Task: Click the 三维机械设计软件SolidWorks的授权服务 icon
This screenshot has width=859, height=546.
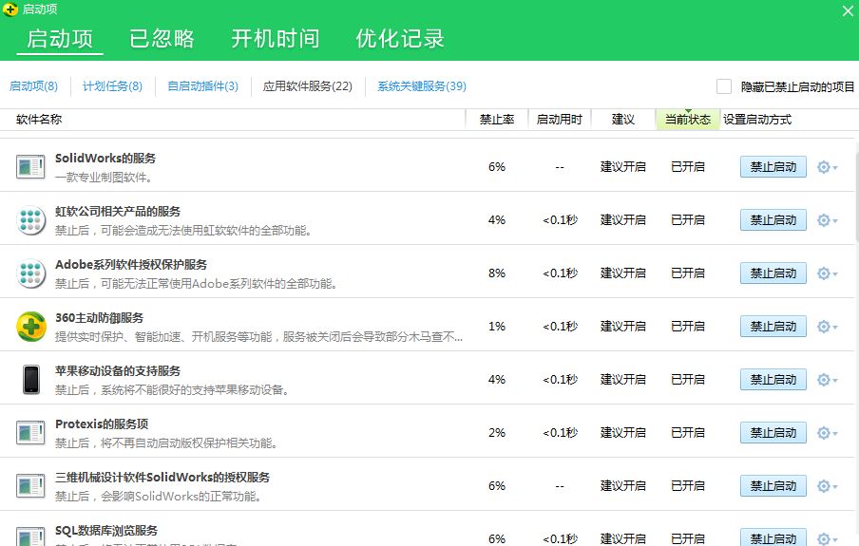Action: click(30, 486)
